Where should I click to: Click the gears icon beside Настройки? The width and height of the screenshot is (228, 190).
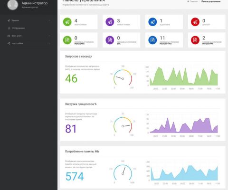tap(9, 43)
